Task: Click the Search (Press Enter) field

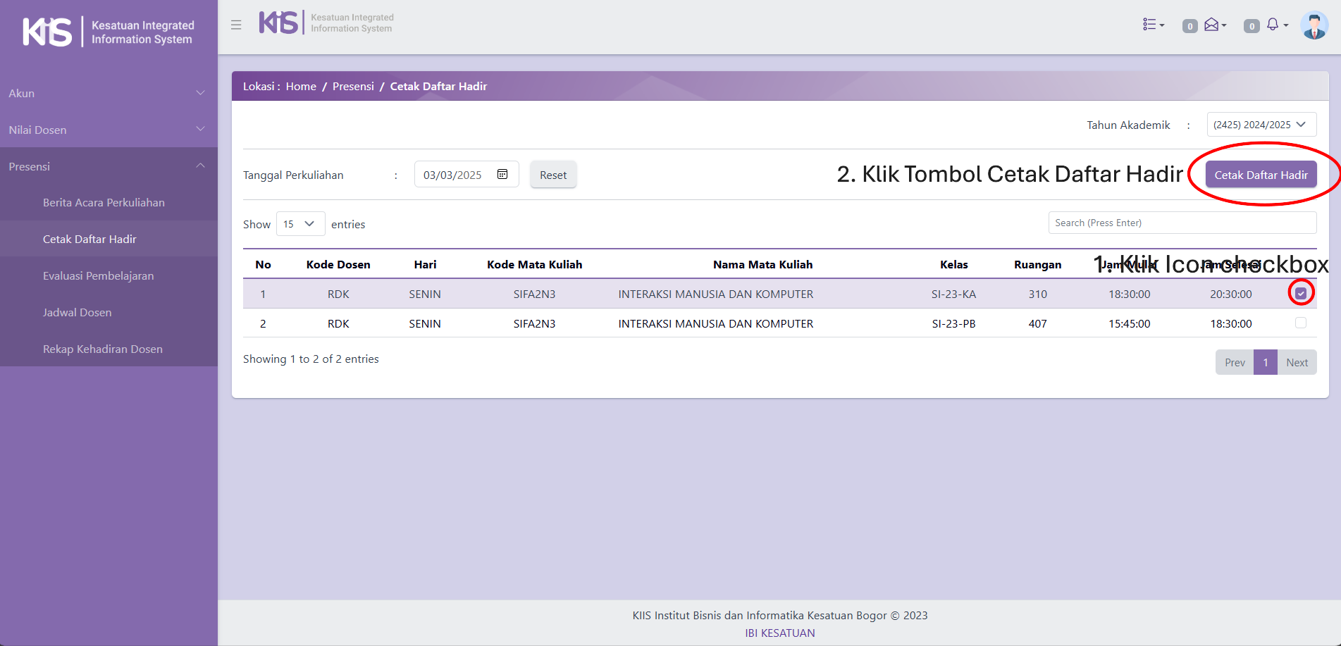Action: 1182,223
